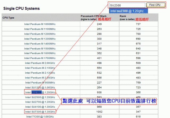170x118 pixels.
Task: Click the Single CPU Systems heading
Action: 22,8
